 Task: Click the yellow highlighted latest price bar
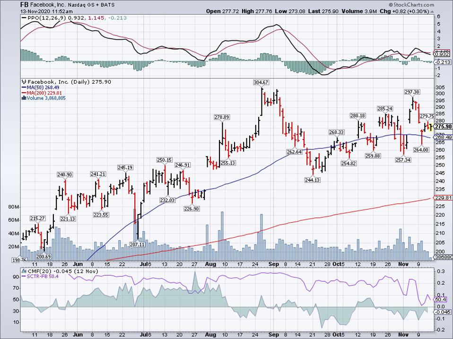[x=431, y=127]
